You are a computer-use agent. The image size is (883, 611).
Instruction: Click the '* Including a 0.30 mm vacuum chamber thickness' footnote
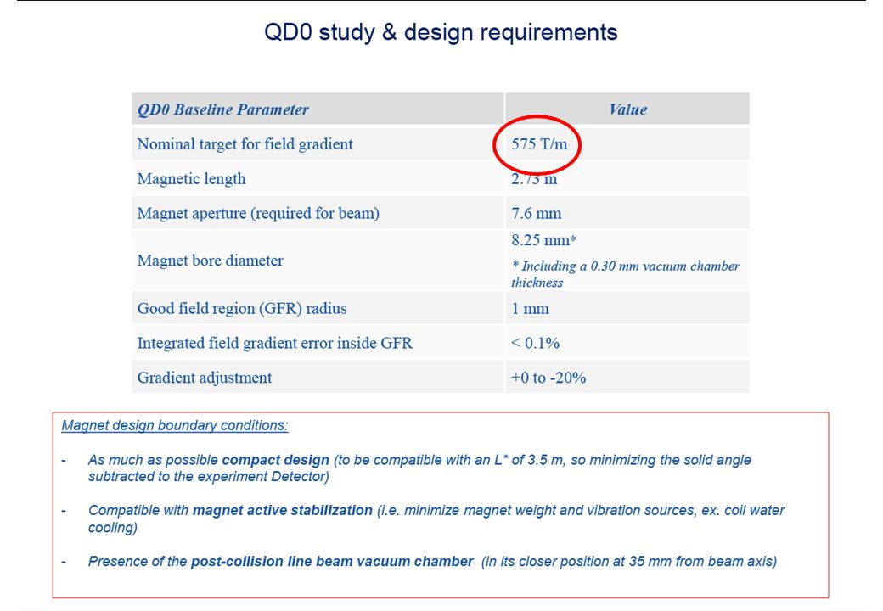click(x=625, y=274)
